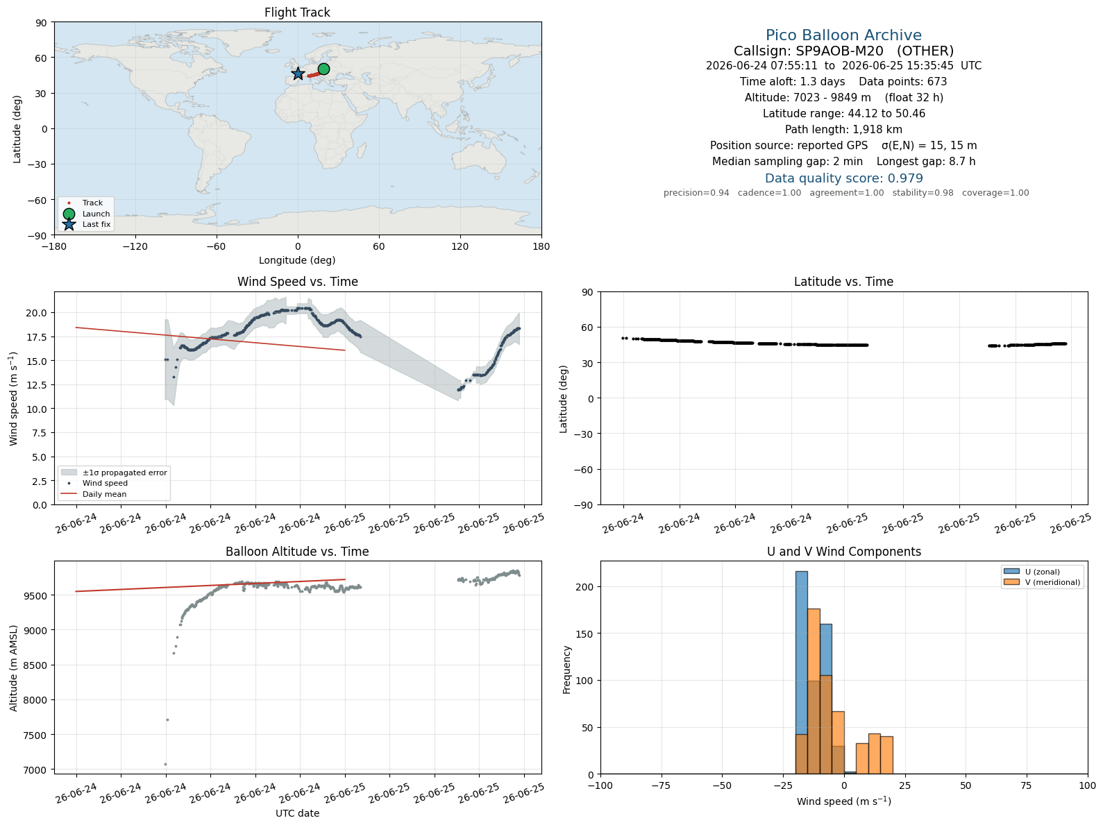Select the "Latitude vs. Time" chart title

pos(843,282)
